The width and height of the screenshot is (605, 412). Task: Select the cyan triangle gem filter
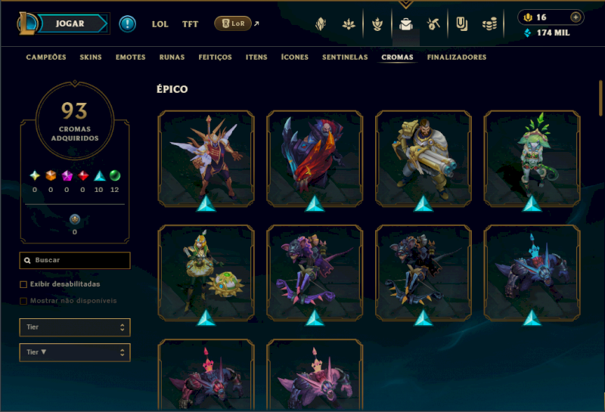pyautogui.click(x=100, y=176)
